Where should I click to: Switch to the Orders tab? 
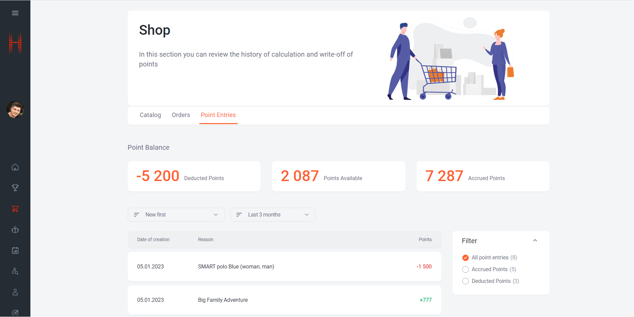181,115
